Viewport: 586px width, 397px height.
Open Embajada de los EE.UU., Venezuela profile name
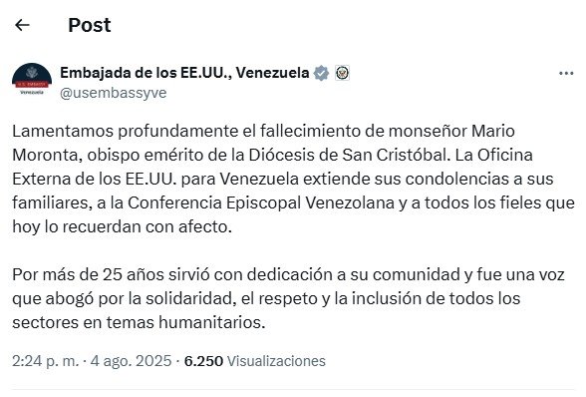pos(184,73)
